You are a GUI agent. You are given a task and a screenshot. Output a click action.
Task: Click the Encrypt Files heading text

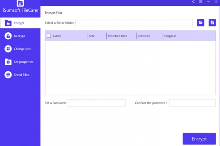(54, 13)
